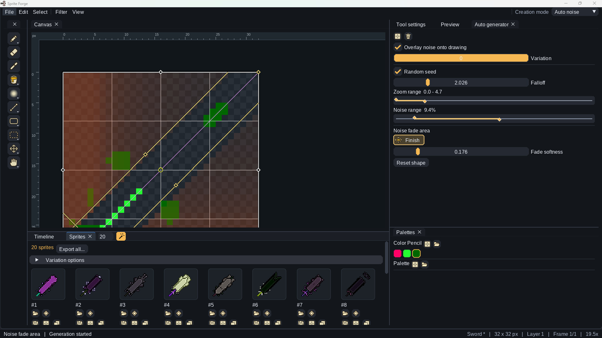Click the sprites panel vertical scrollbar
The height and width of the screenshot is (338, 602).
[387, 258]
